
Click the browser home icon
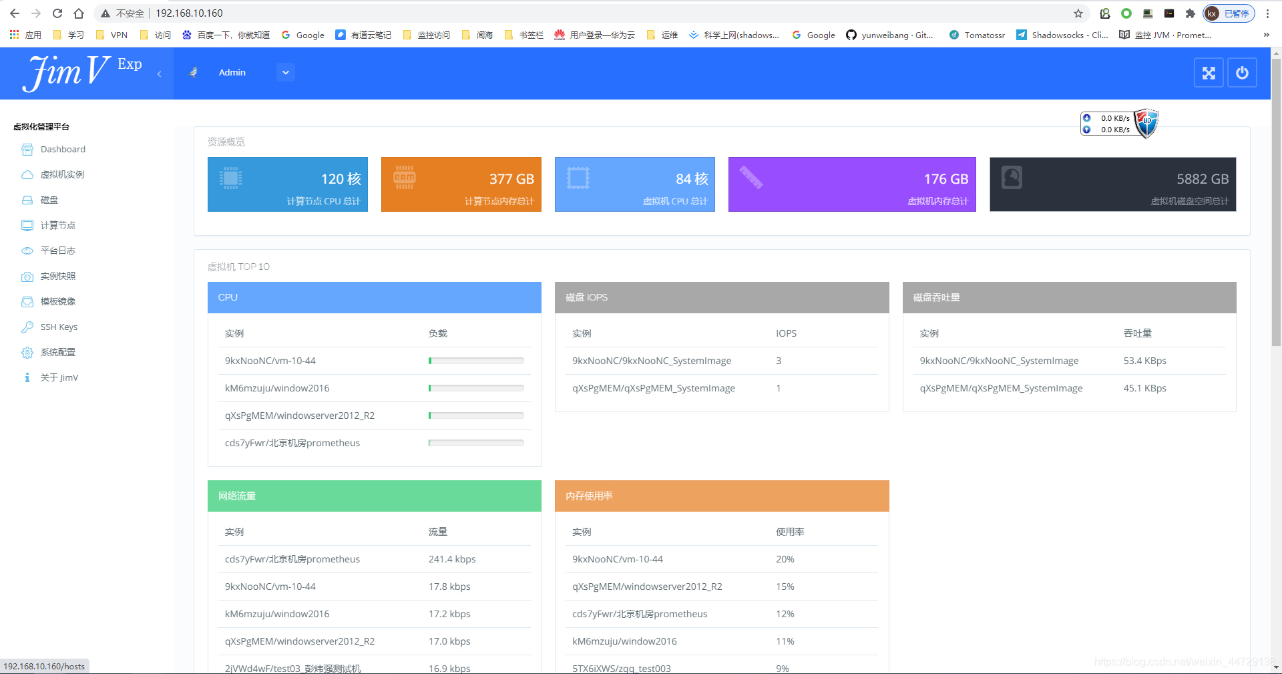79,13
